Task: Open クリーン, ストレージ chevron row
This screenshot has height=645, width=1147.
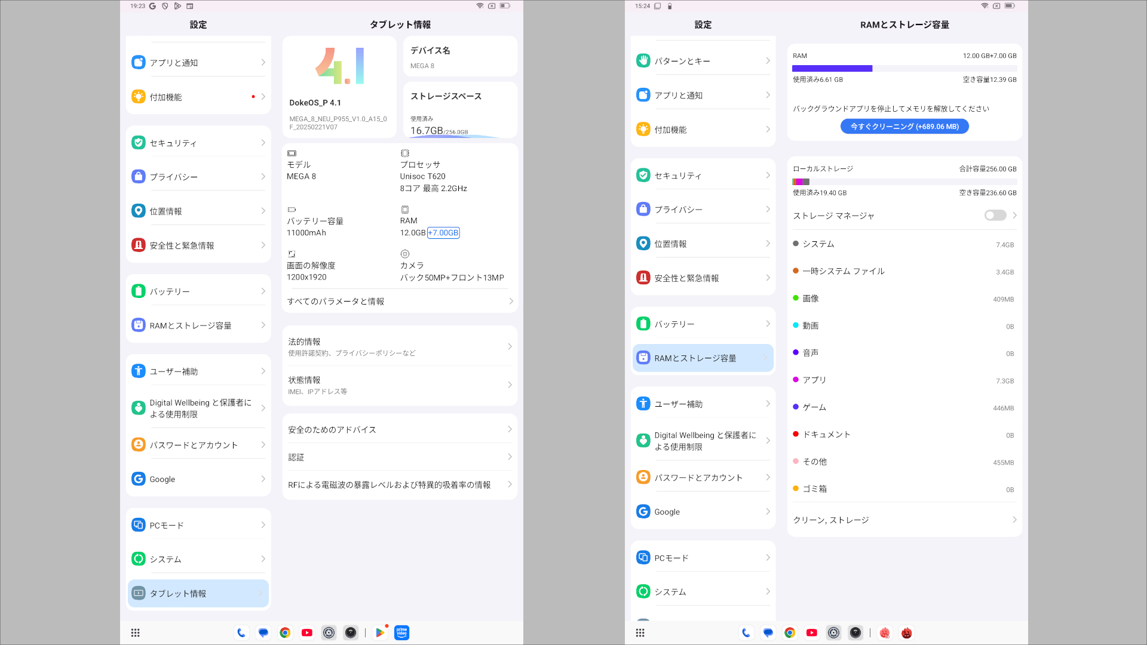Action: [904, 520]
